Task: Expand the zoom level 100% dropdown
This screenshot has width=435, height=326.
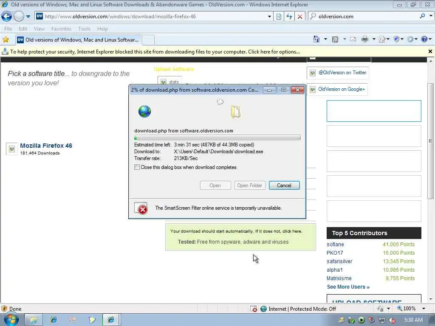Action: pos(424,309)
